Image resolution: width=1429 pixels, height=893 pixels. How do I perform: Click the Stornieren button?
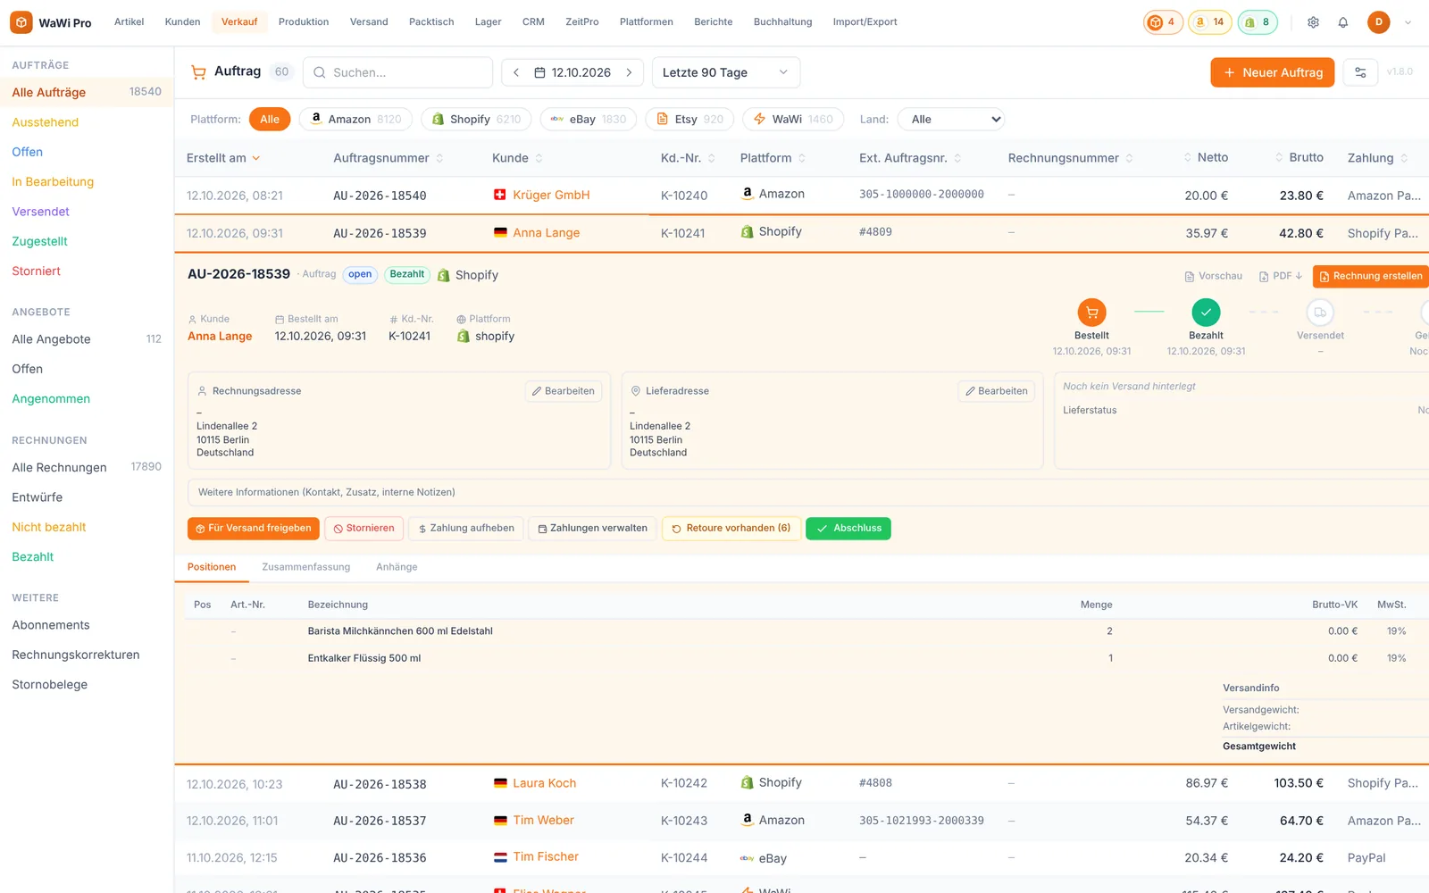[364, 529]
